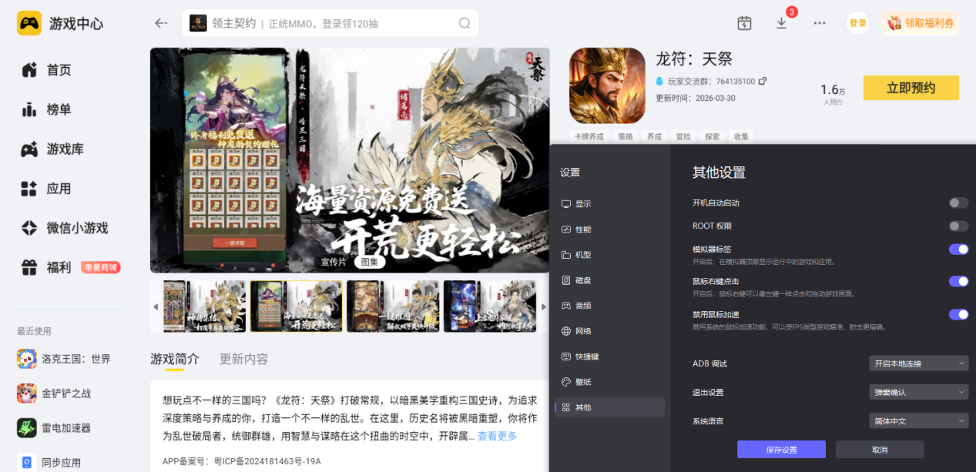Open the ADB 调试 dropdown

coord(918,363)
